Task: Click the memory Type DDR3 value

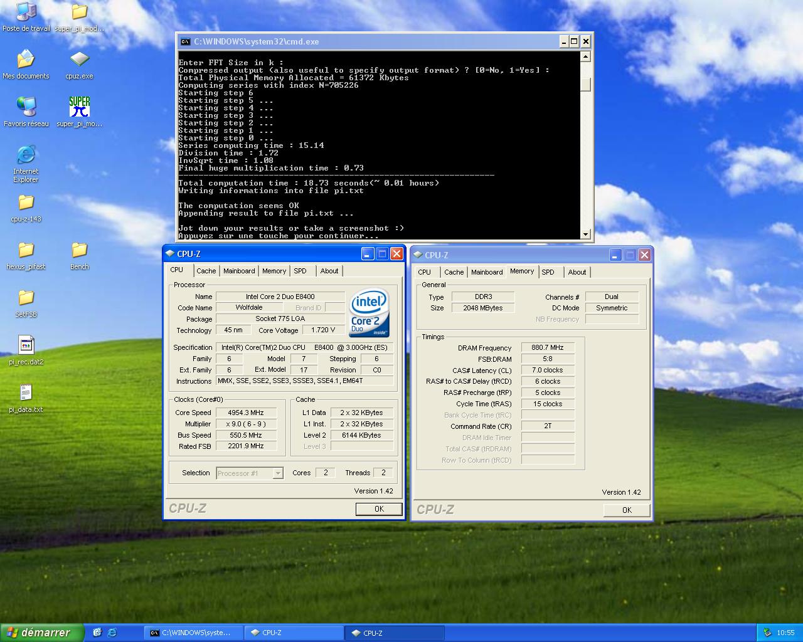Action: 483,297
